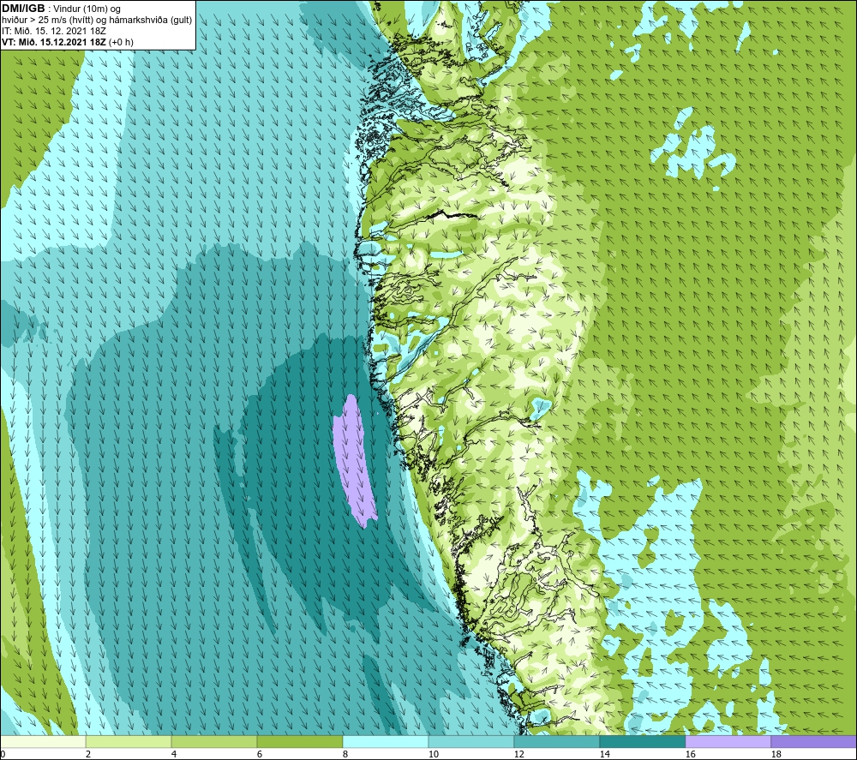Viewport: 857px width, 760px height.
Task: Click the 0–2 m/s pale yellow legend swatch
Action: coord(43,741)
